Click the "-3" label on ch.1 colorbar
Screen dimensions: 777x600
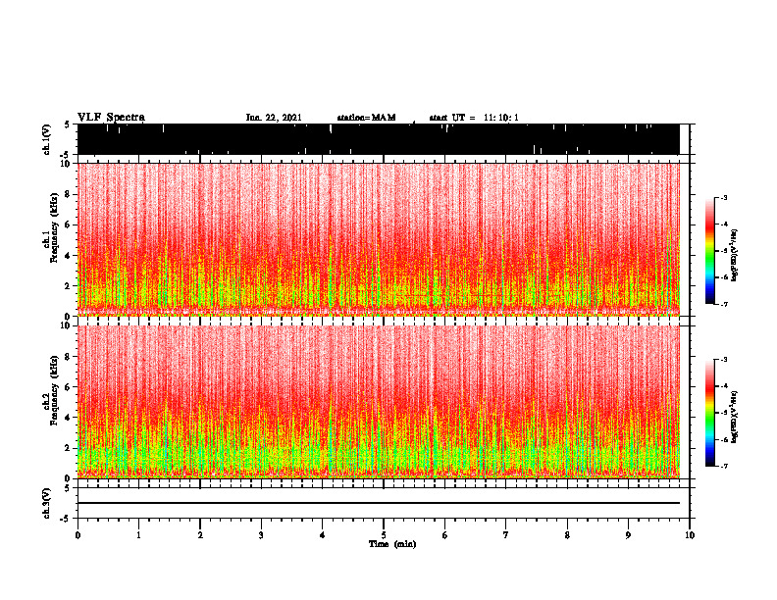(x=724, y=197)
